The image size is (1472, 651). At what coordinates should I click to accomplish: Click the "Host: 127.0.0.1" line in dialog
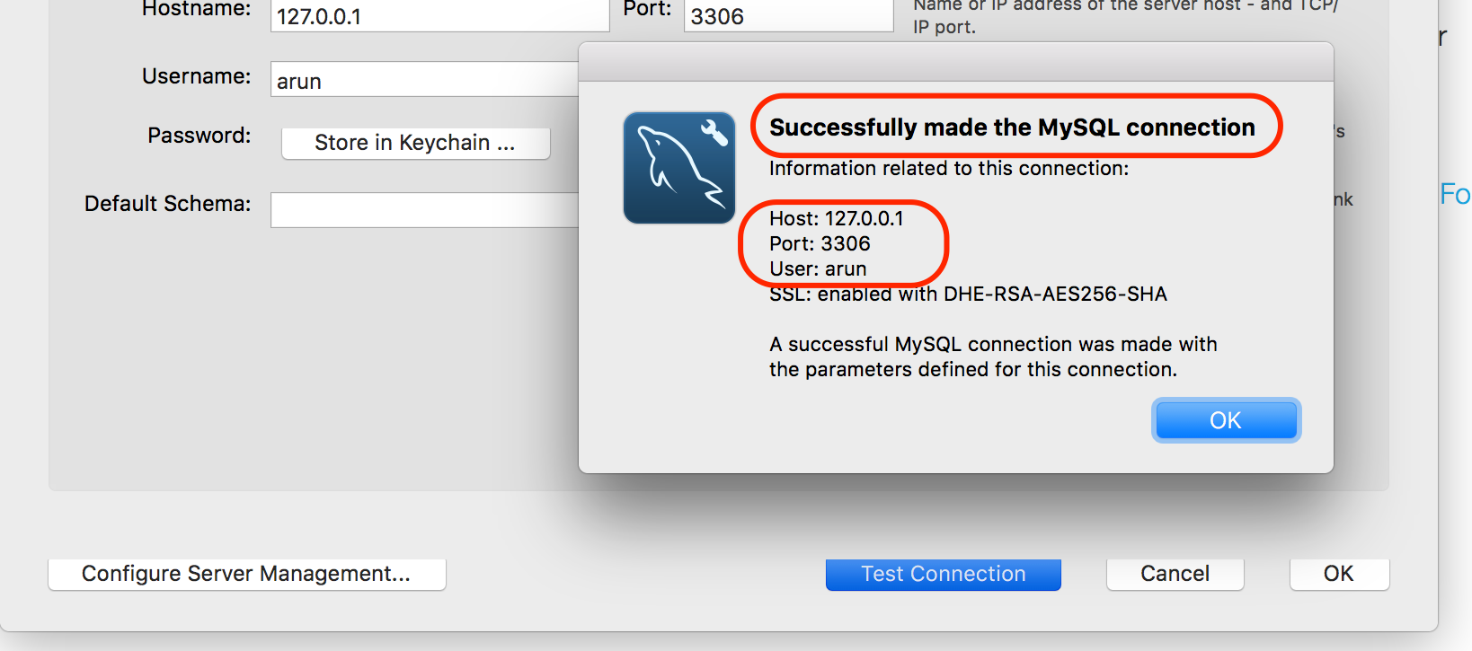click(836, 218)
